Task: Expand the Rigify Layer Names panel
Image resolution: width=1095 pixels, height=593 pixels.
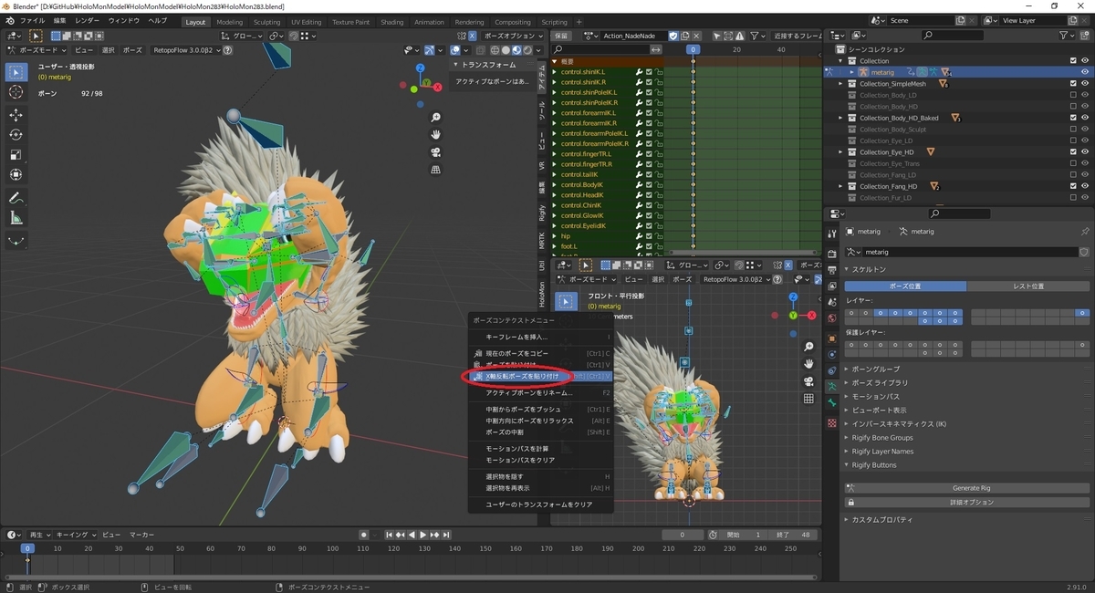Action: [x=881, y=452]
